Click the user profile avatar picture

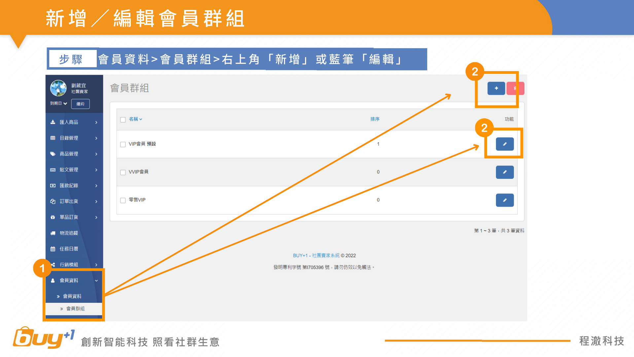click(x=58, y=88)
